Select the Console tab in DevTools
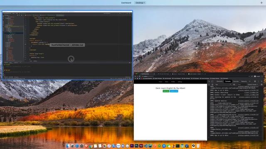This screenshot has height=149, width=266. (228, 81)
